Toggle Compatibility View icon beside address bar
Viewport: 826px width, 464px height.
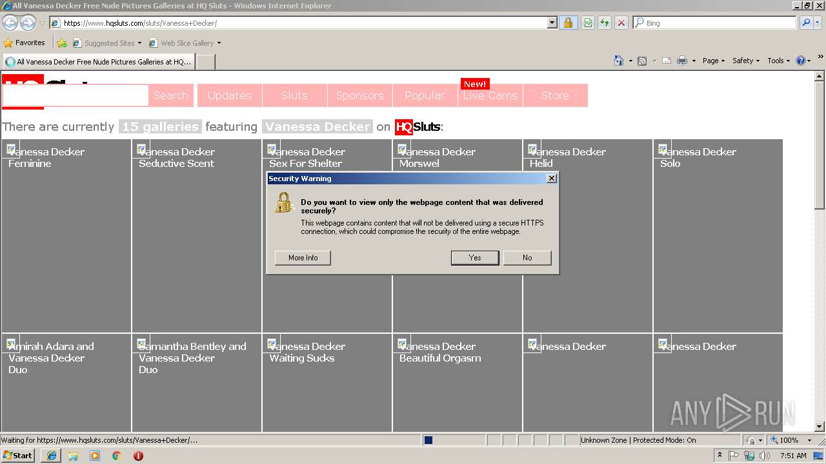pos(588,23)
